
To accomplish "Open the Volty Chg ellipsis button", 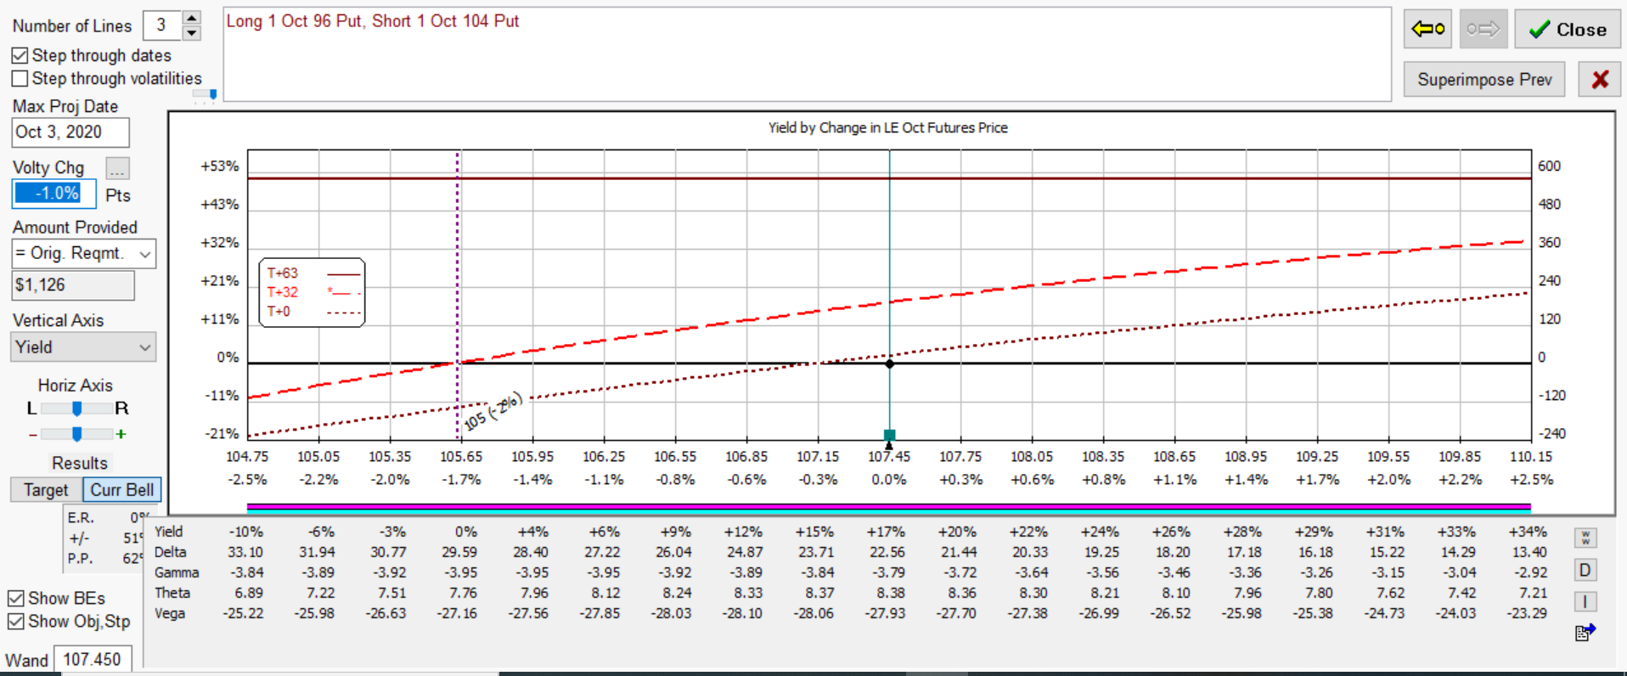I will 117,168.
